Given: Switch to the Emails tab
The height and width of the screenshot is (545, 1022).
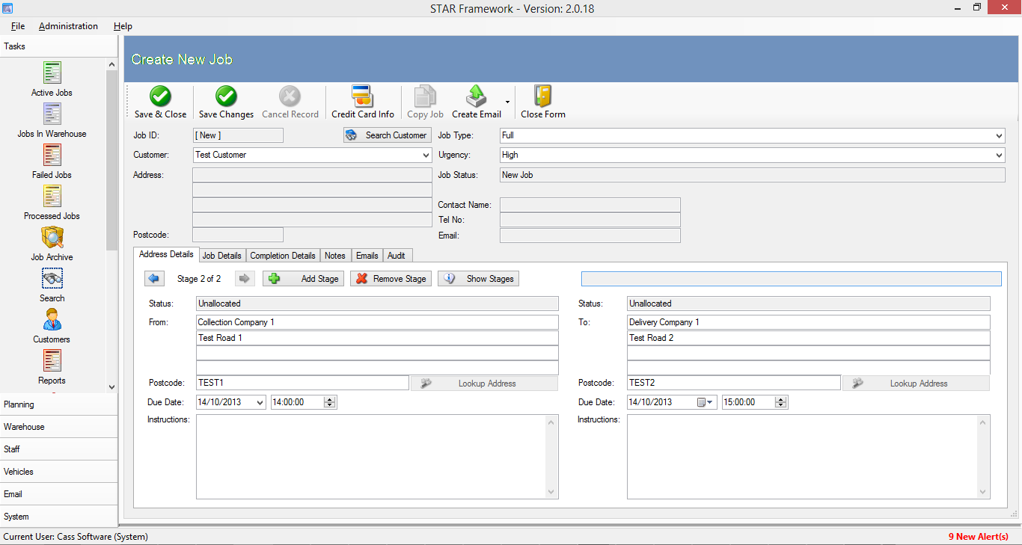Looking at the screenshot, I should tap(367, 256).
